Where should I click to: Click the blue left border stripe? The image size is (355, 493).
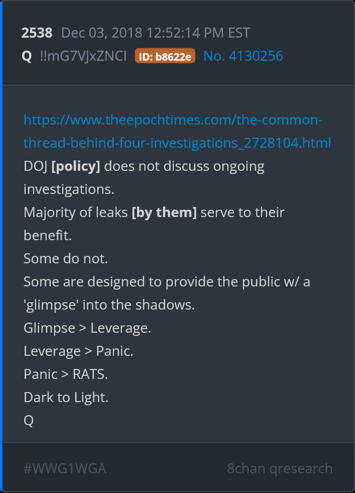coord(2,246)
